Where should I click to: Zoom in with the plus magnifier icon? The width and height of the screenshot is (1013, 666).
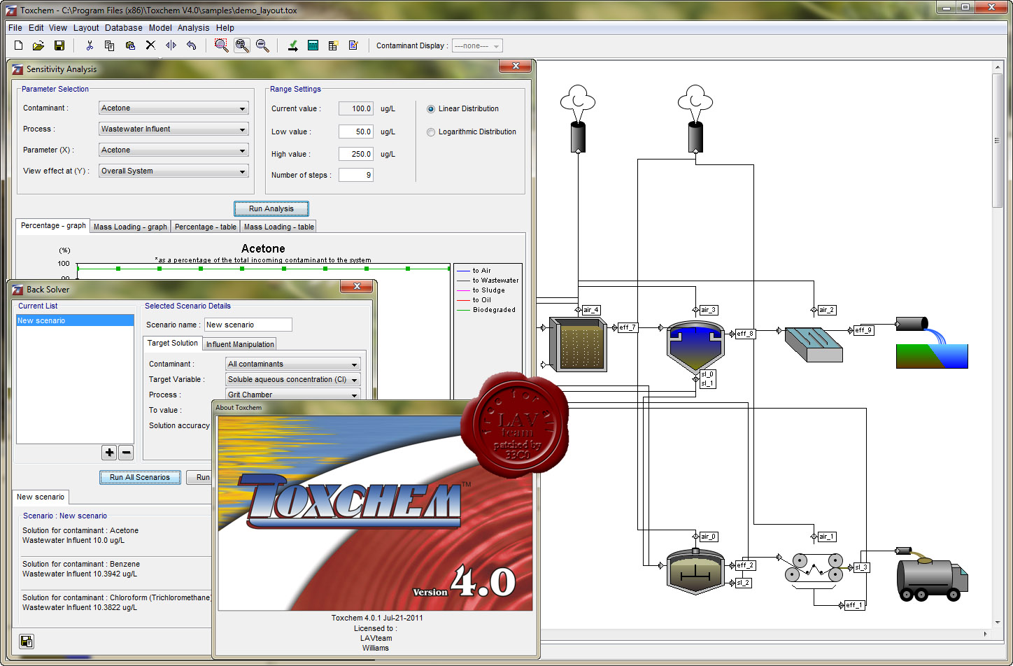(242, 45)
